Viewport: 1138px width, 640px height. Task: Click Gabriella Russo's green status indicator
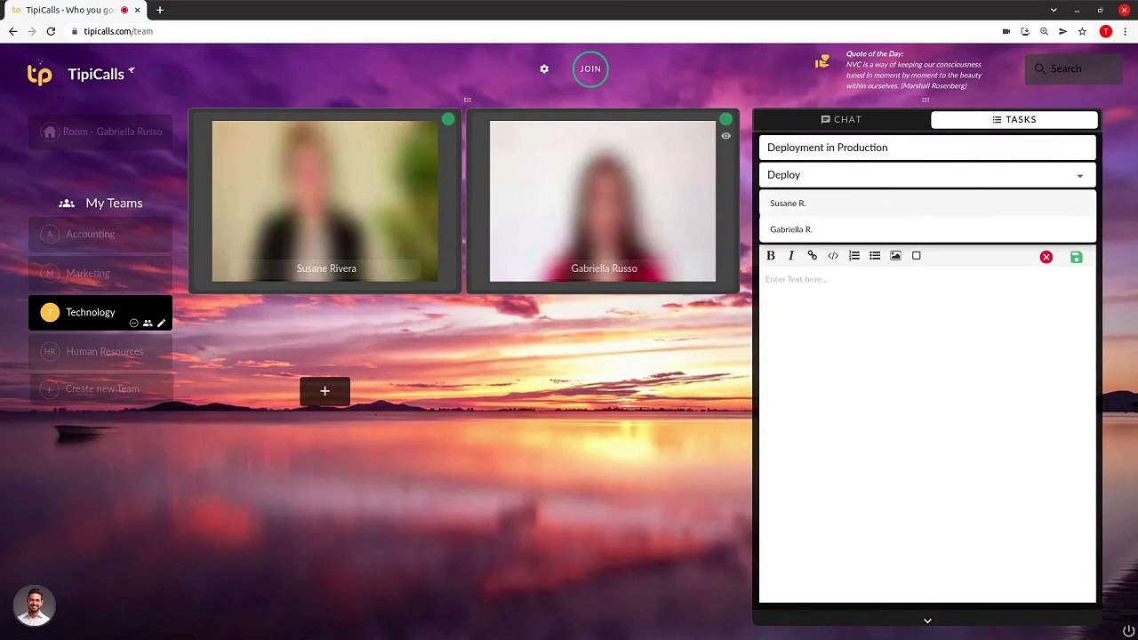tap(726, 118)
